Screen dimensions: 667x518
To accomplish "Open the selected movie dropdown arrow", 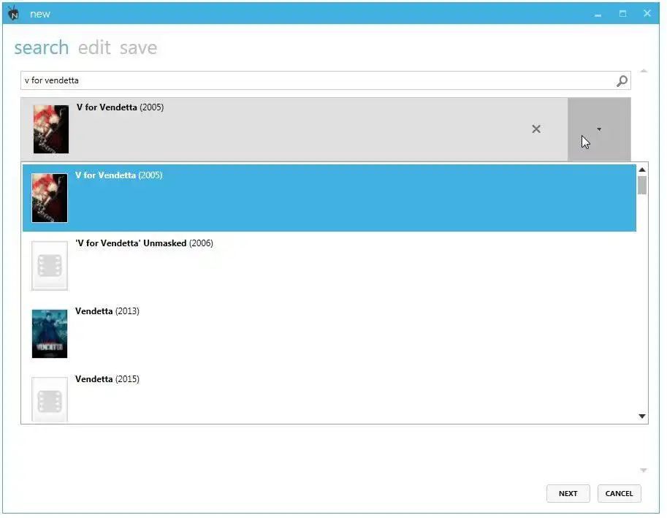I will pyautogui.click(x=599, y=129).
